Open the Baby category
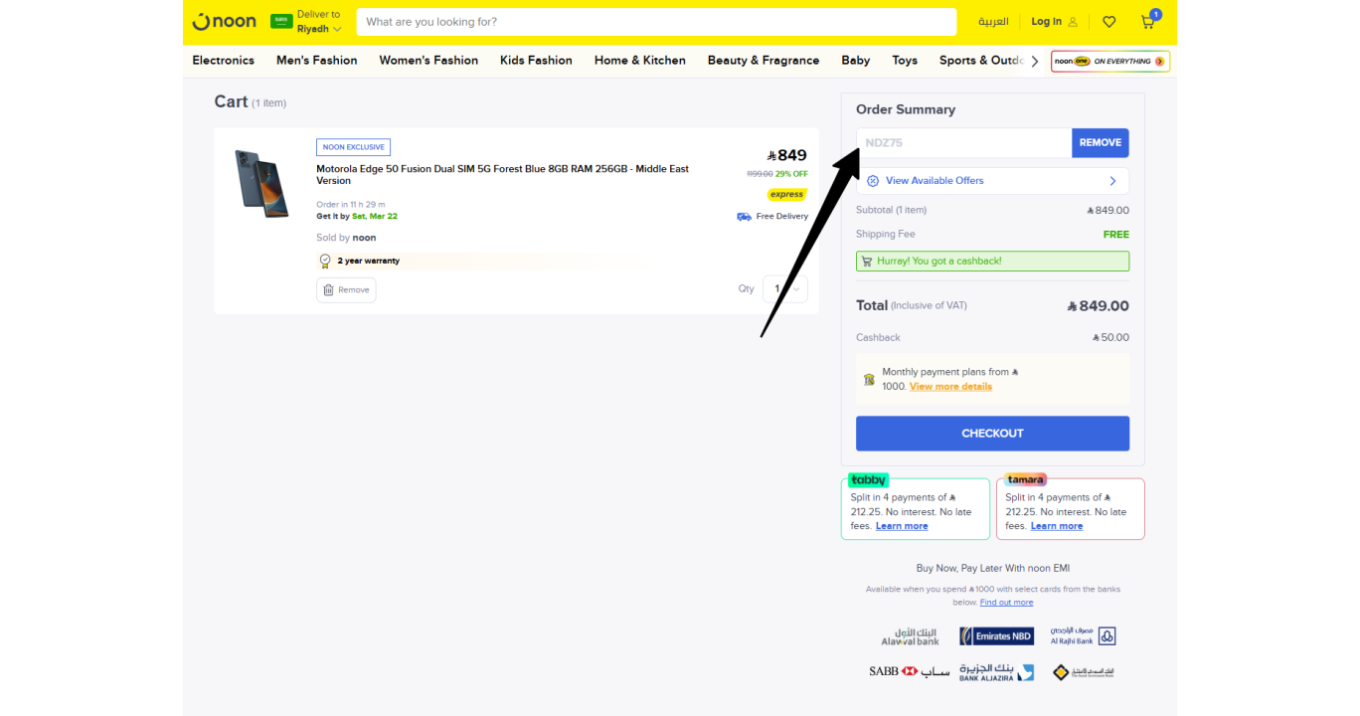This screenshot has width=1360, height=716. pos(856,61)
